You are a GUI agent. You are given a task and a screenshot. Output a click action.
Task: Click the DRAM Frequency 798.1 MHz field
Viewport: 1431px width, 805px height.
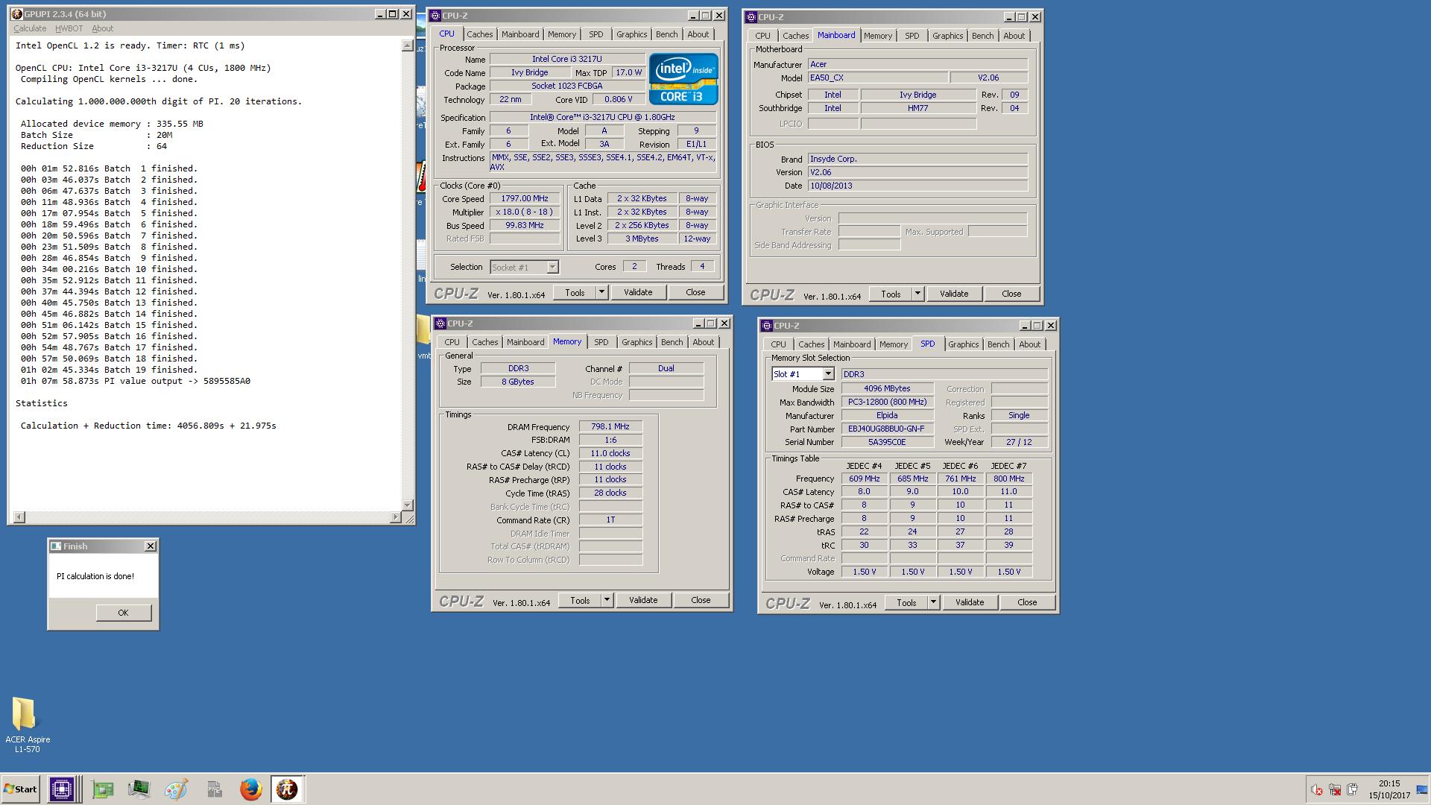point(610,427)
